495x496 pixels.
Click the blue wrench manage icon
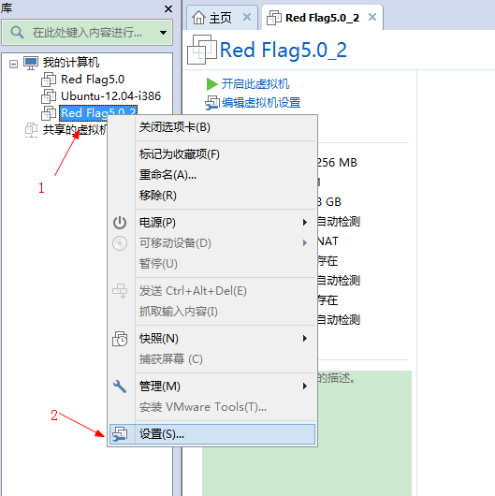click(x=120, y=387)
